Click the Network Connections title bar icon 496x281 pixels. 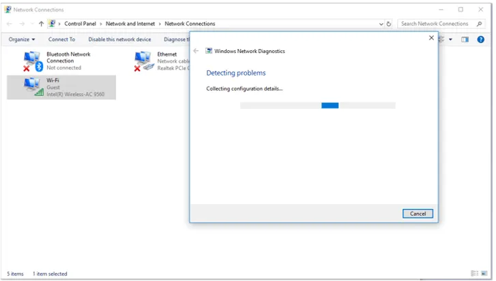[8, 10]
